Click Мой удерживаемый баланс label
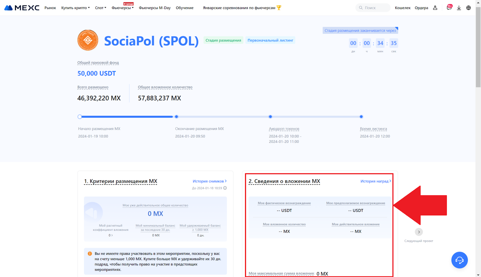The width and height of the screenshot is (481, 277). click(x=200, y=228)
